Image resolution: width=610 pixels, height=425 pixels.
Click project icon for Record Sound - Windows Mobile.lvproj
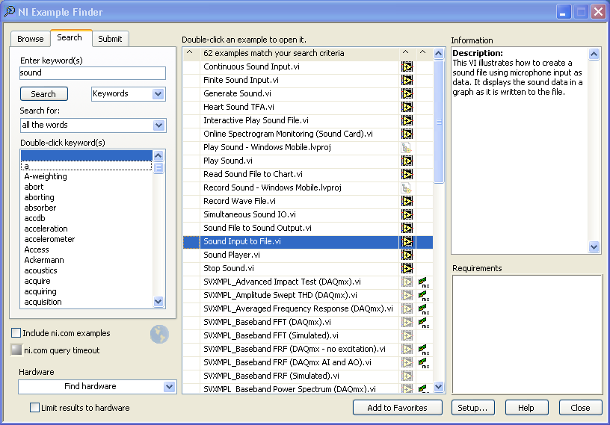407,187
